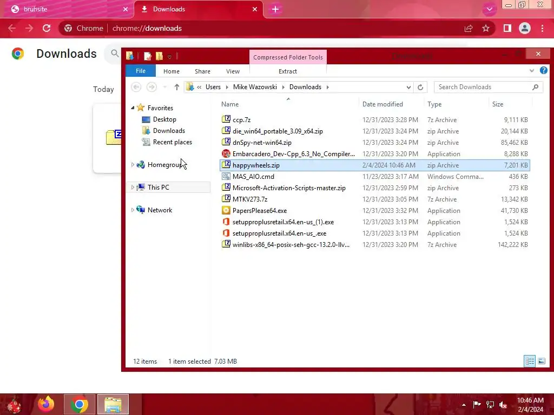Switch to the bruhsite Chrome tab

coord(67,9)
